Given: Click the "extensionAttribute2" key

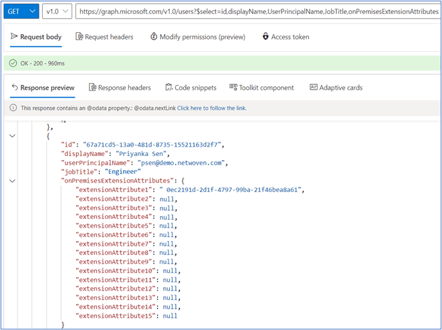Looking at the screenshot, I should click(x=114, y=199).
